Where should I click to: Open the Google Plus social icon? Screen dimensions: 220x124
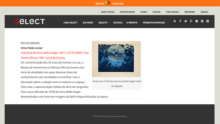click(x=191, y=21)
